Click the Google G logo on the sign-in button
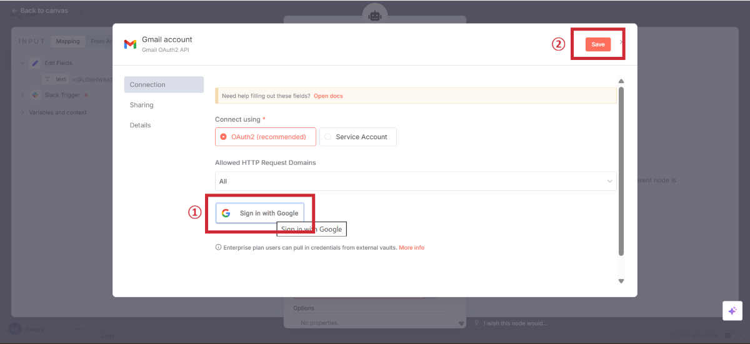The width and height of the screenshot is (750, 344). point(226,213)
